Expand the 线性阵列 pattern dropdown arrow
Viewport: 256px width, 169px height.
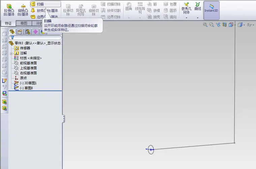point(140,18)
